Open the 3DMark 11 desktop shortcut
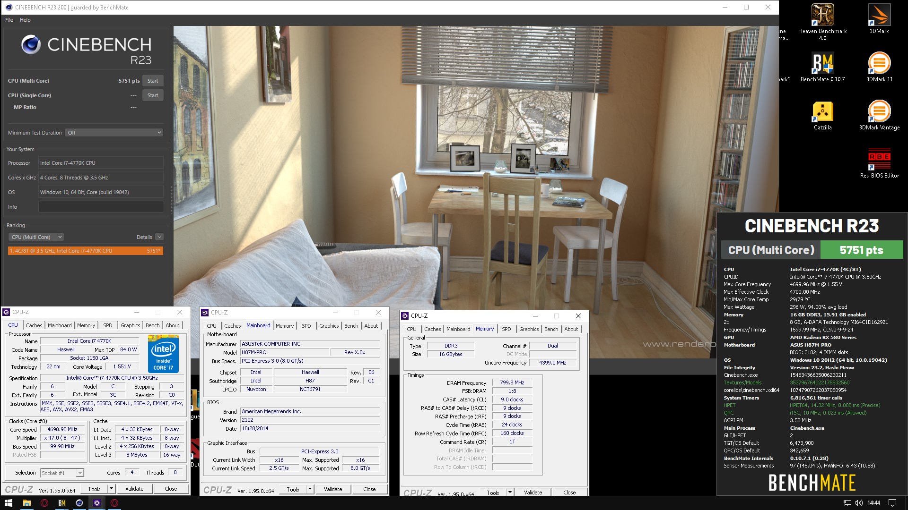Screen dimensions: 908x510 point(879,67)
